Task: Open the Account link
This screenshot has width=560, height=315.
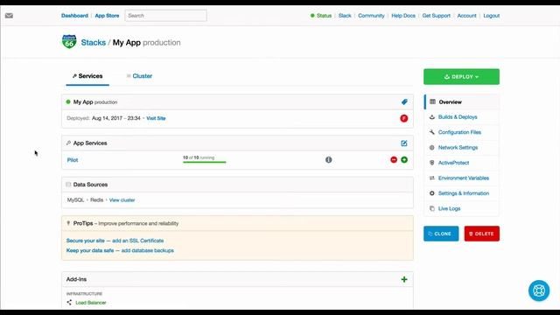Action: tap(466, 16)
